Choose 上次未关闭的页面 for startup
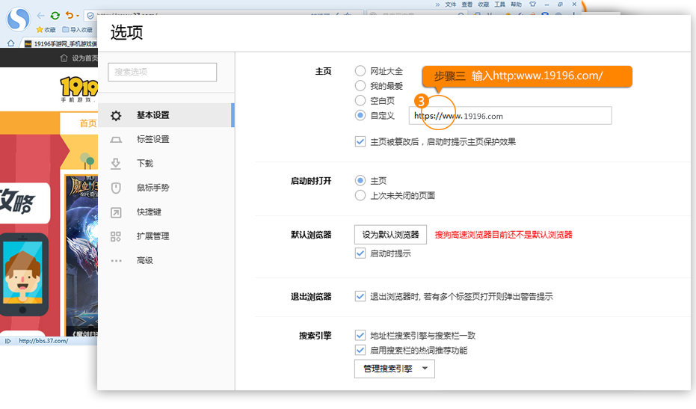Image resolution: width=696 pixels, height=409 pixels. [360, 195]
